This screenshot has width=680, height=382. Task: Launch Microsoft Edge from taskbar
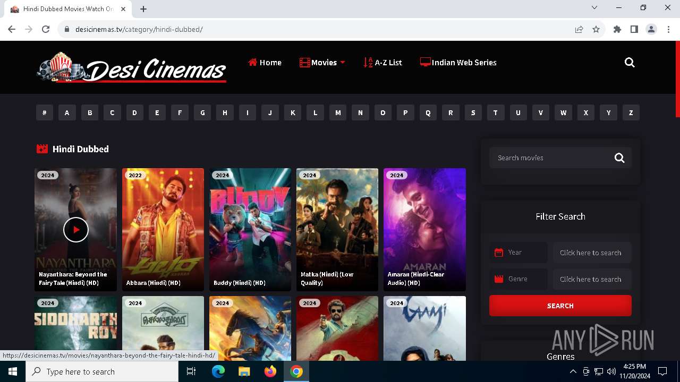click(x=218, y=371)
